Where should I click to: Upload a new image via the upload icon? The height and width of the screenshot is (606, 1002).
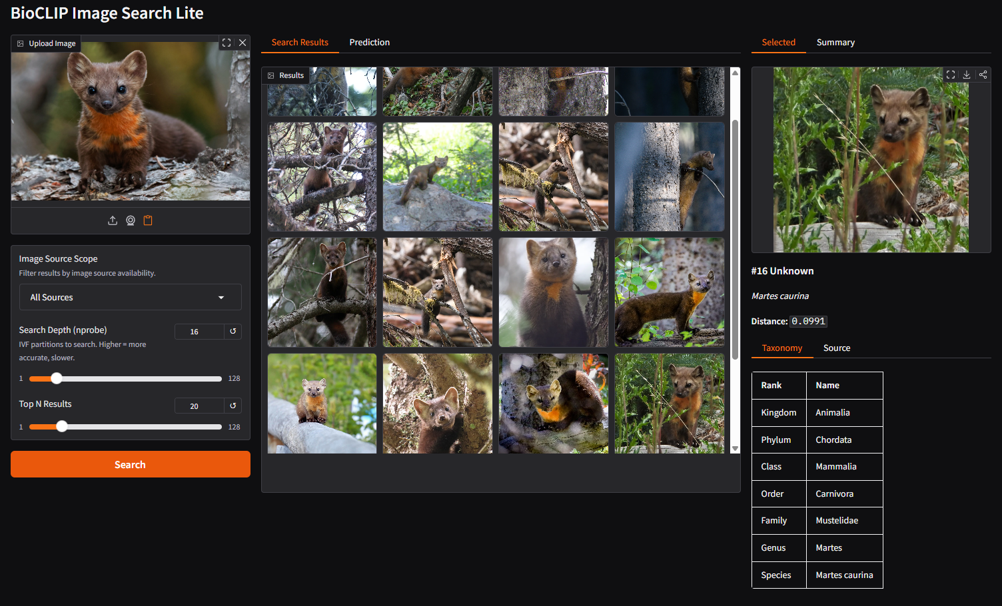[x=112, y=220]
